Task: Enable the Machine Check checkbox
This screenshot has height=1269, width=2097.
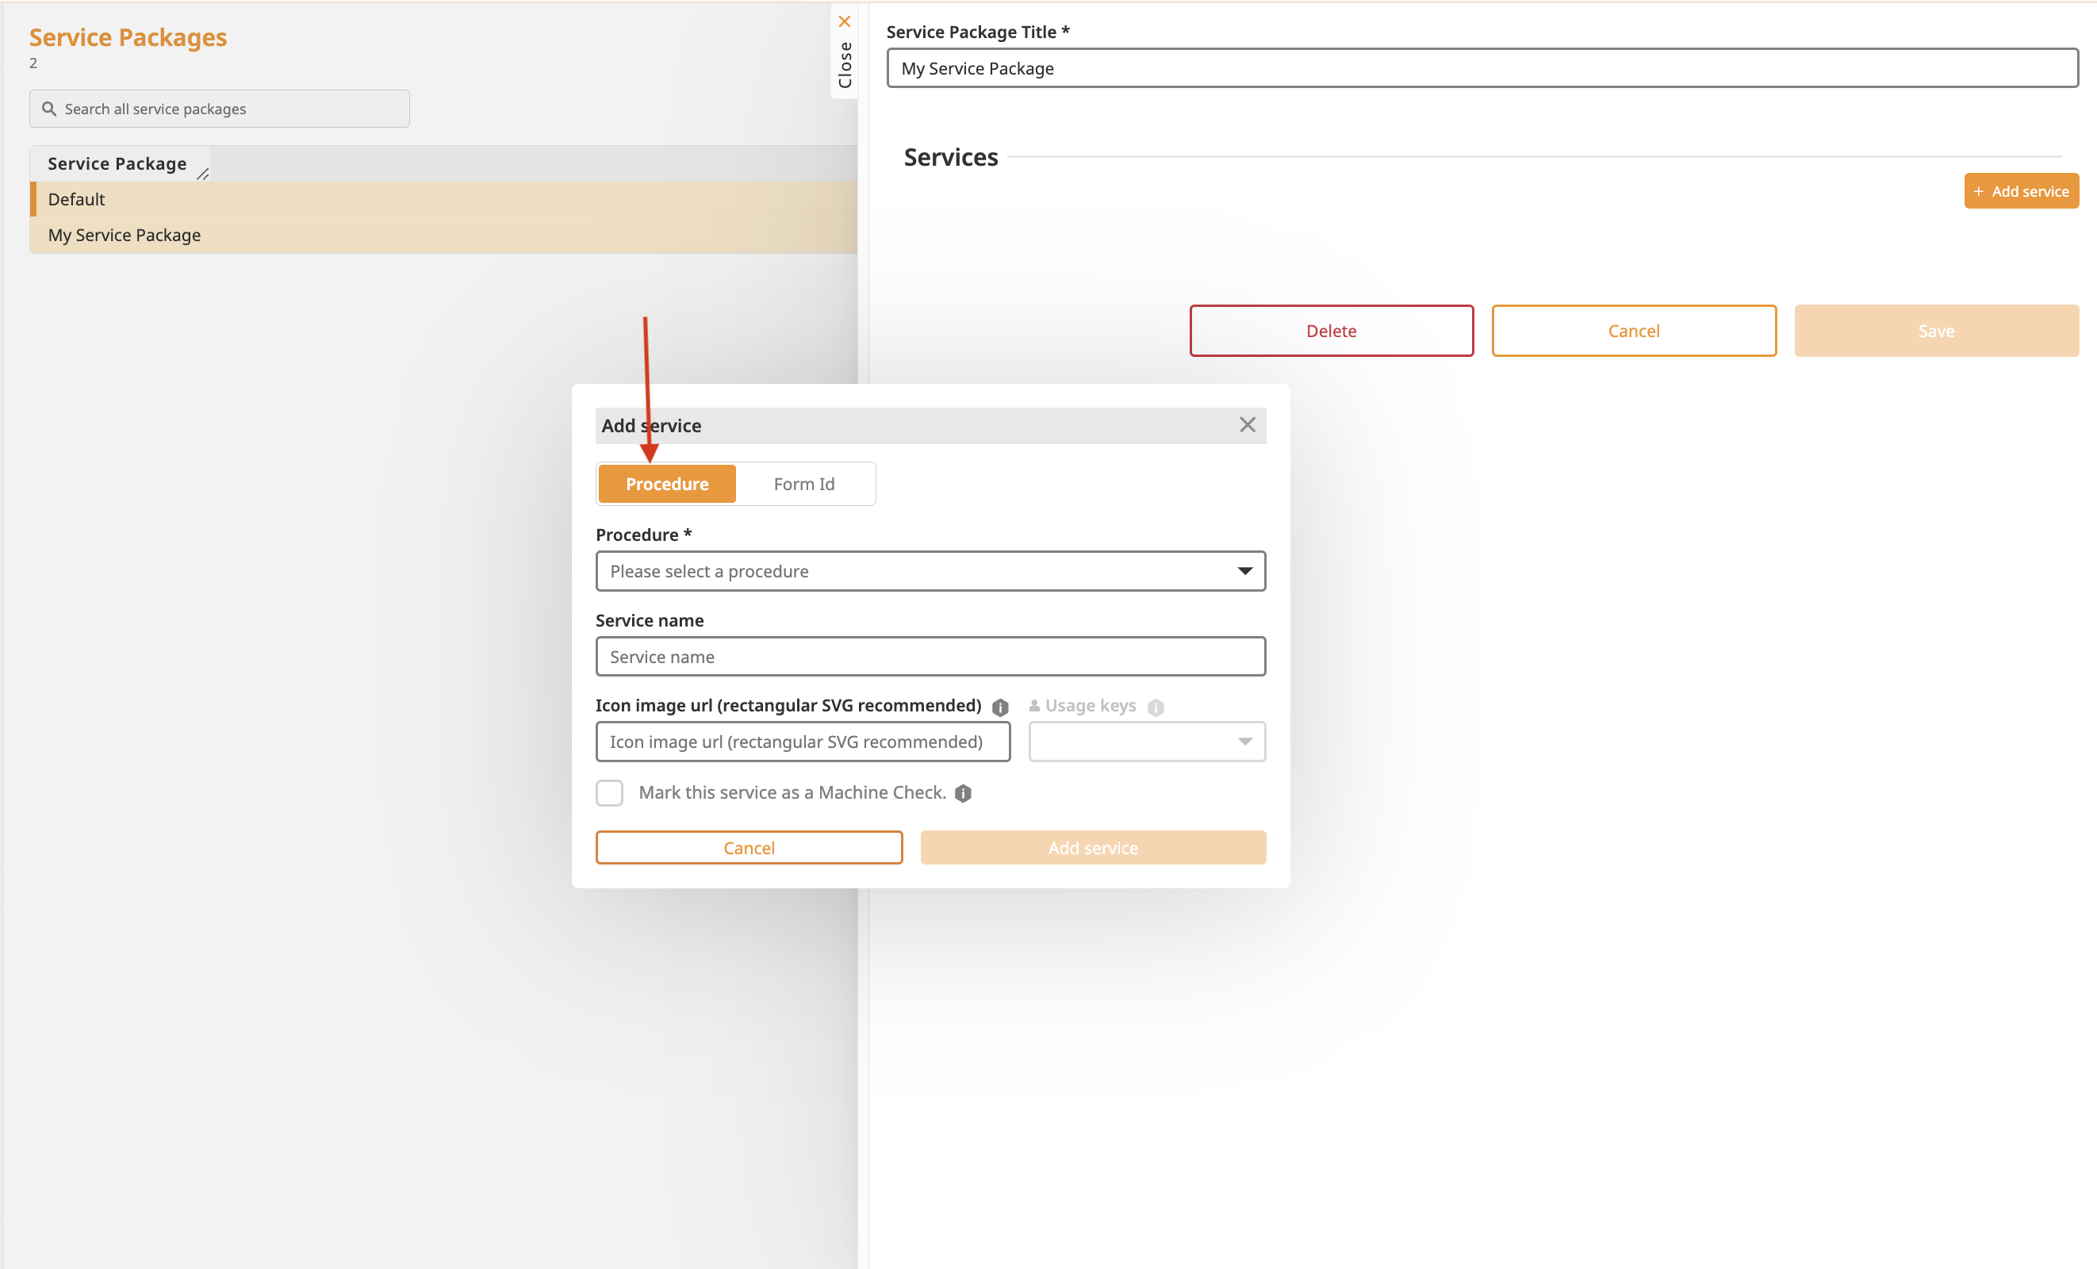Action: coord(609,792)
